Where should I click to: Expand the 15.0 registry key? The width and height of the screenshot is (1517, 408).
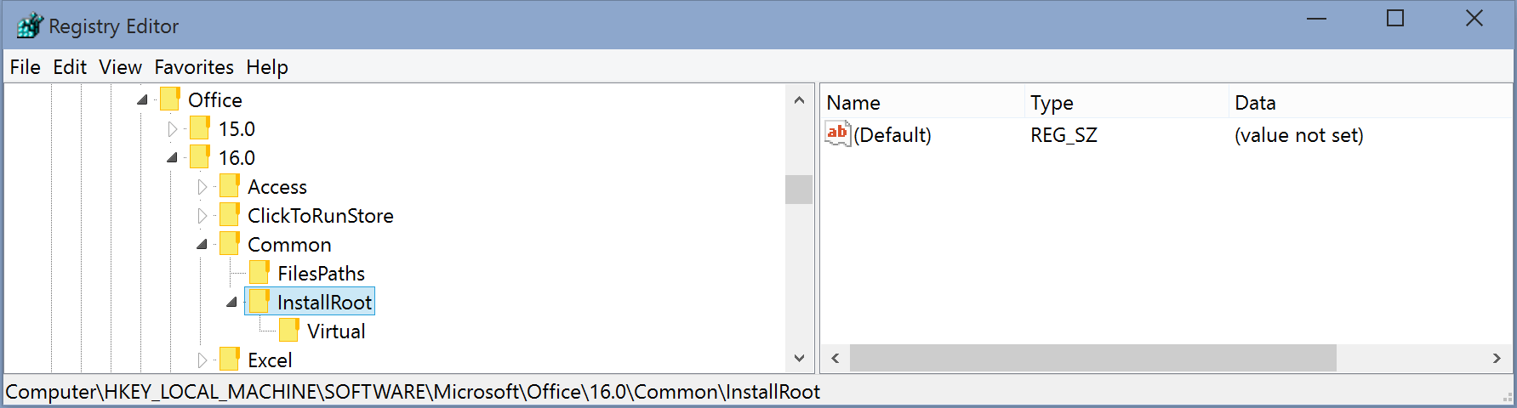[173, 129]
